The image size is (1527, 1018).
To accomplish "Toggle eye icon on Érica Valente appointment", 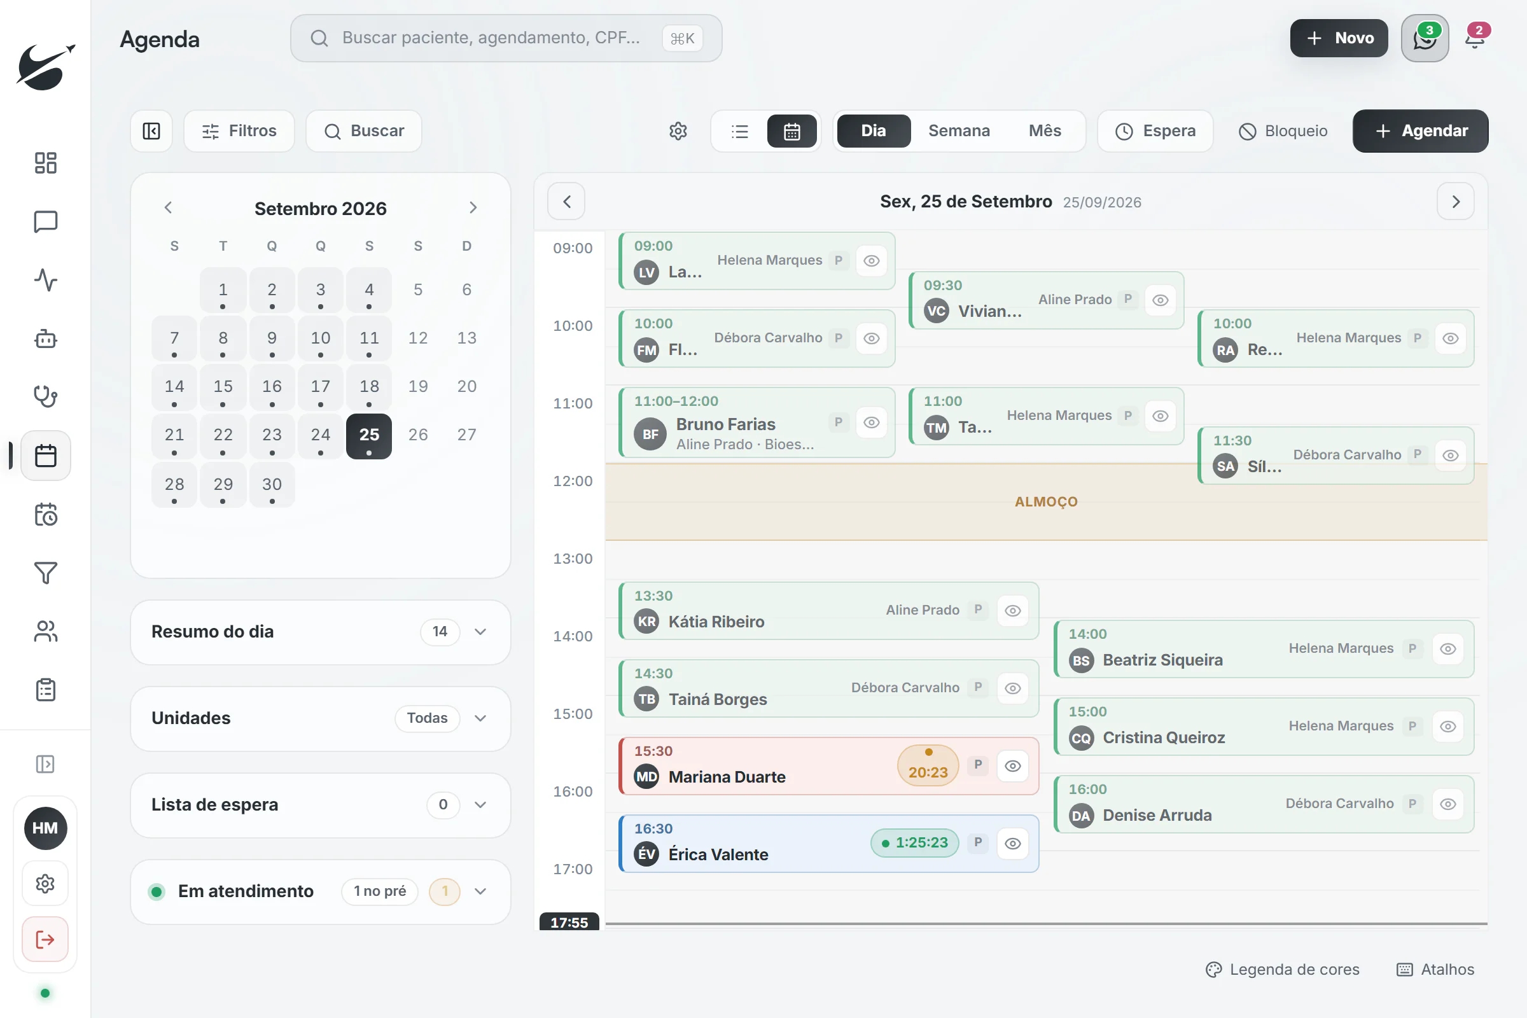I will (1012, 844).
